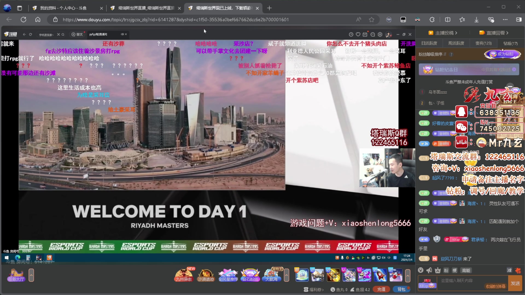Click the browser address bar URL

(176, 19)
